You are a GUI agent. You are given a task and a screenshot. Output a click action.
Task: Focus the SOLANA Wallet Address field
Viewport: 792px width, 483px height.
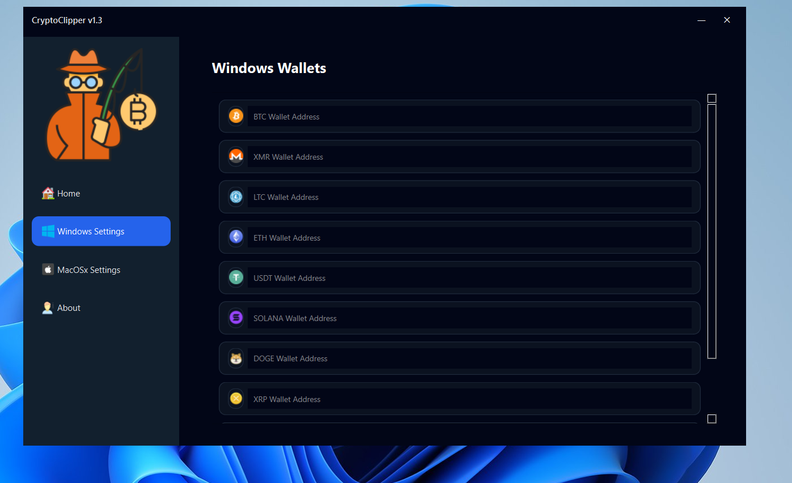point(469,318)
